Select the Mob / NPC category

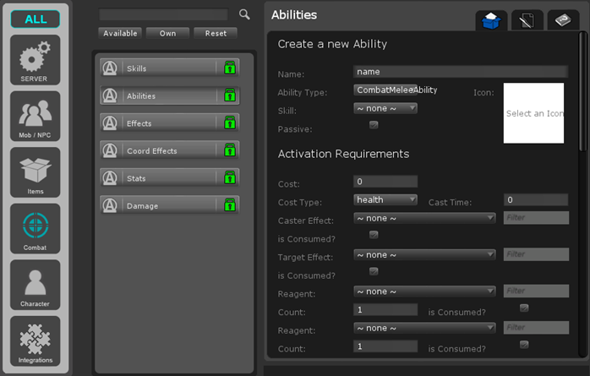[x=35, y=116]
